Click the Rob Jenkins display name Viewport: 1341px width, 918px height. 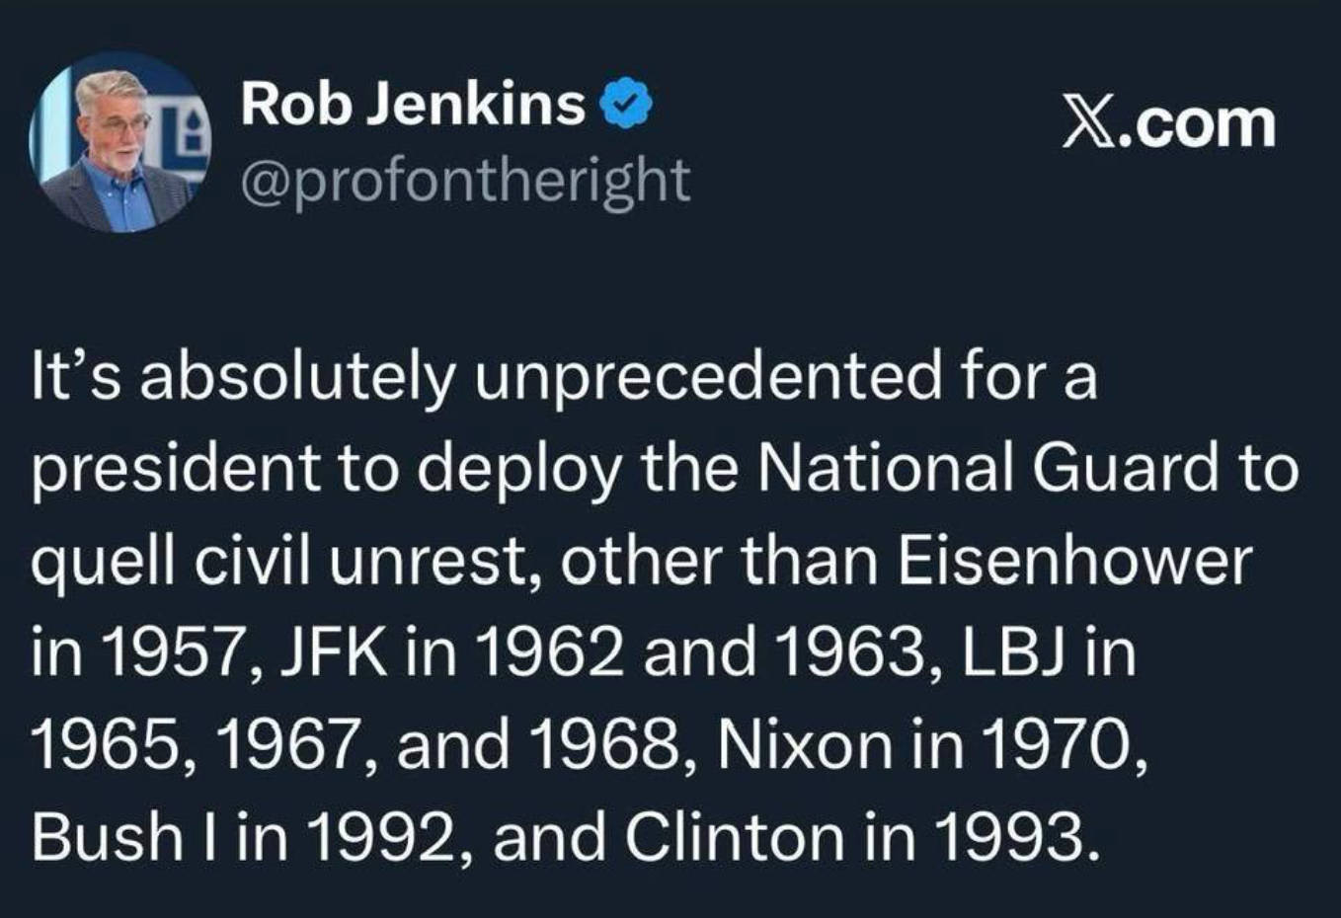point(414,104)
